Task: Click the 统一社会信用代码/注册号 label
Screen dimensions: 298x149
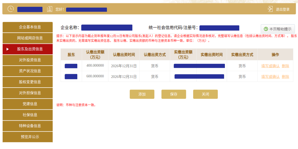Action: pyautogui.click(x=173, y=28)
